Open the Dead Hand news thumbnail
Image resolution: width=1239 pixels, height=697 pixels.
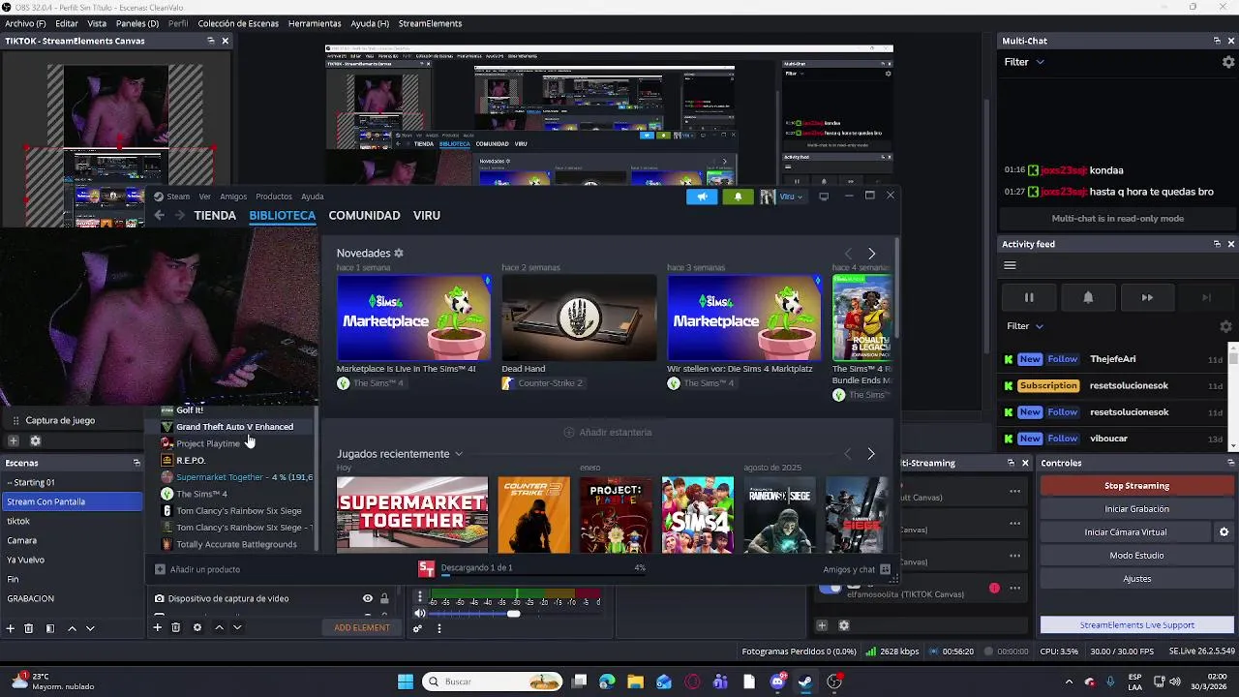579,318
